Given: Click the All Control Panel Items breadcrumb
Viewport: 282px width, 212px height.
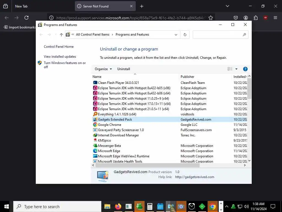Looking at the screenshot, I should click(93, 35).
